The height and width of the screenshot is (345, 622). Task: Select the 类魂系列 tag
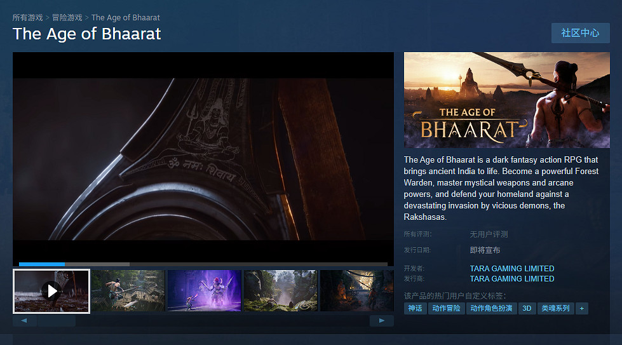(x=555, y=309)
